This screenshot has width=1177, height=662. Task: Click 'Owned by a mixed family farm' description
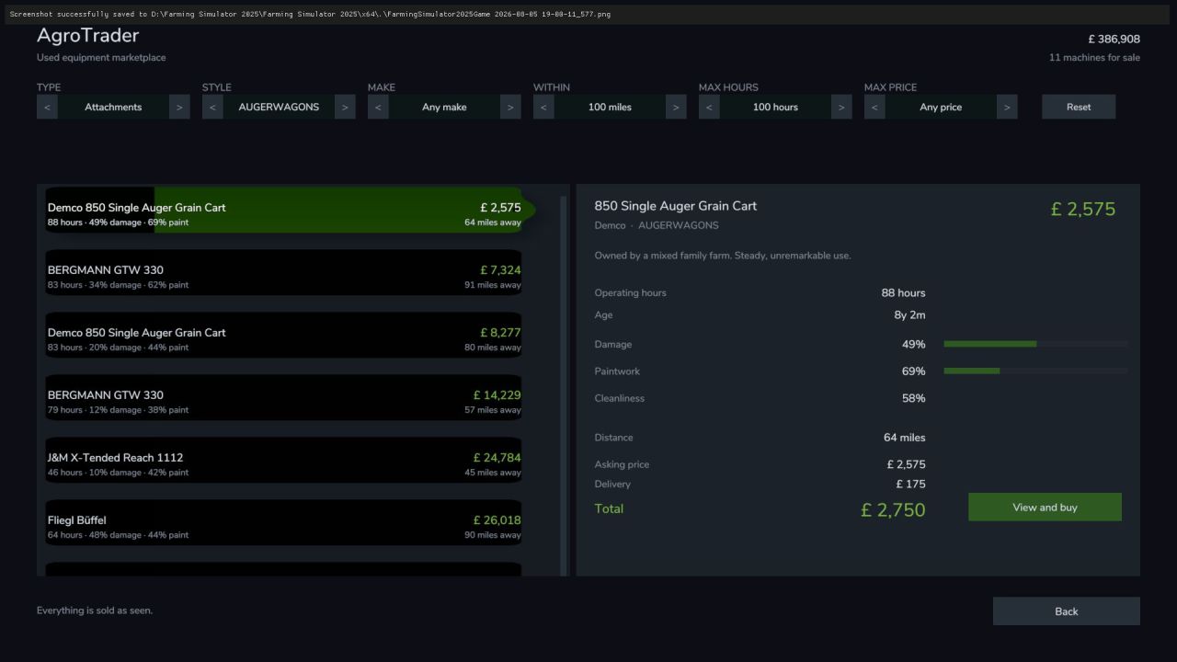coord(723,256)
